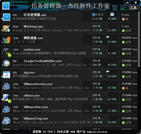Click the 用户名:Administrator status entry
This screenshot has width=141, height=134.
click(92, 132)
